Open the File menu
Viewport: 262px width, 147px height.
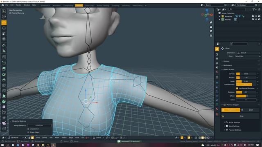(7, 5)
